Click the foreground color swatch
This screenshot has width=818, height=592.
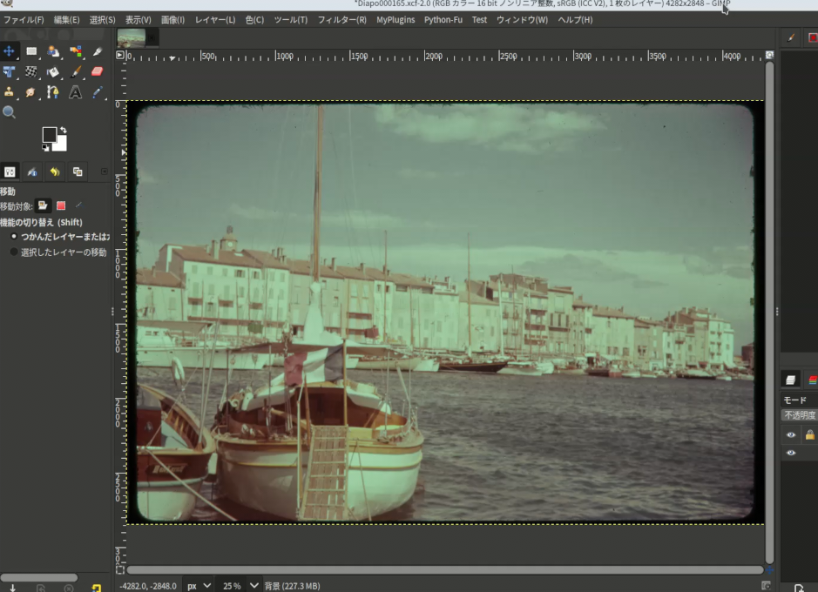click(49, 134)
